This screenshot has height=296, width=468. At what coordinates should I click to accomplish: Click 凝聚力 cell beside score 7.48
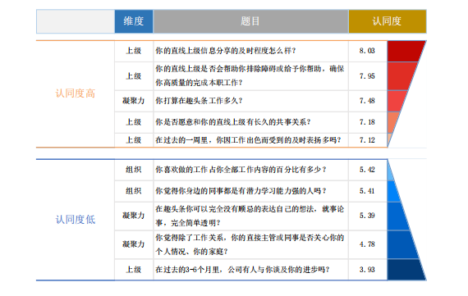(134, 101)
